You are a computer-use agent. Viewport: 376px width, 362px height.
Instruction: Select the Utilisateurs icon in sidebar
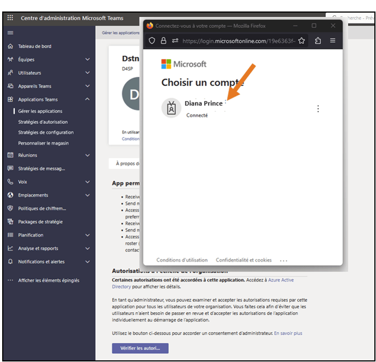point(10,73)
